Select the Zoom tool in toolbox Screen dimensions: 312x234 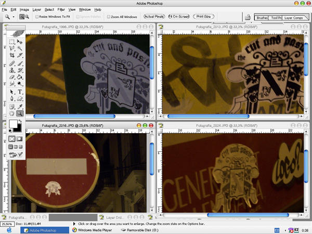click(x=20, y=113)
